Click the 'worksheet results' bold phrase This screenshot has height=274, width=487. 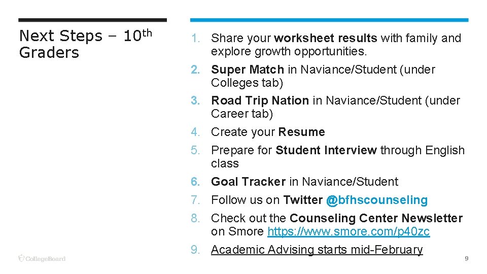(x=326, y=38)
